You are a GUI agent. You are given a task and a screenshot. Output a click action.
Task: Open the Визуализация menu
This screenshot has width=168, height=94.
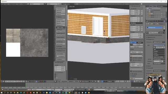click(x=13, y=4)
